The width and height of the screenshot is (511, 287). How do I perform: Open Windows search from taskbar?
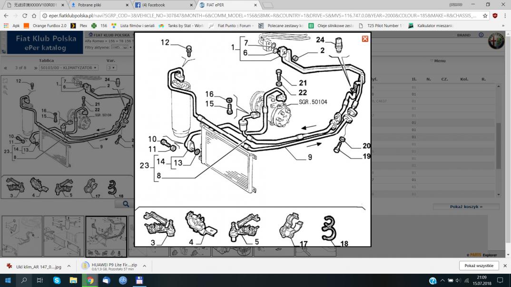click(24, 280)
